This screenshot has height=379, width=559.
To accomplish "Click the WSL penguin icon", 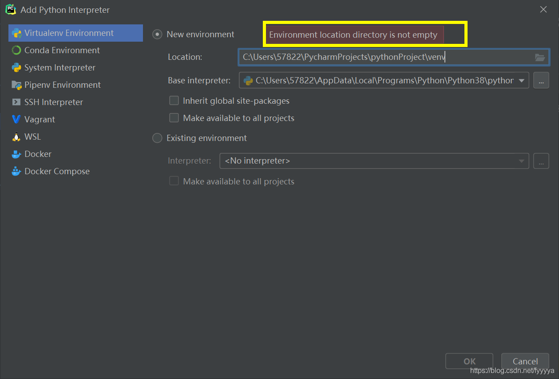I will point(16,137).
